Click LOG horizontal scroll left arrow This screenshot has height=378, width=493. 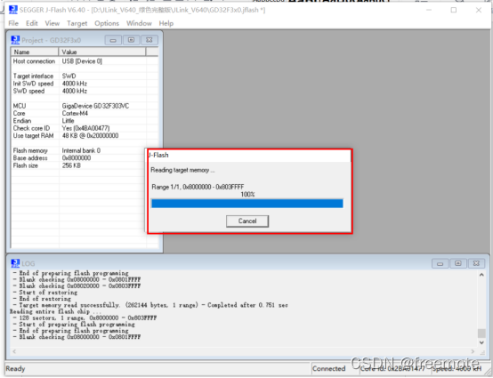pos(14,351)
